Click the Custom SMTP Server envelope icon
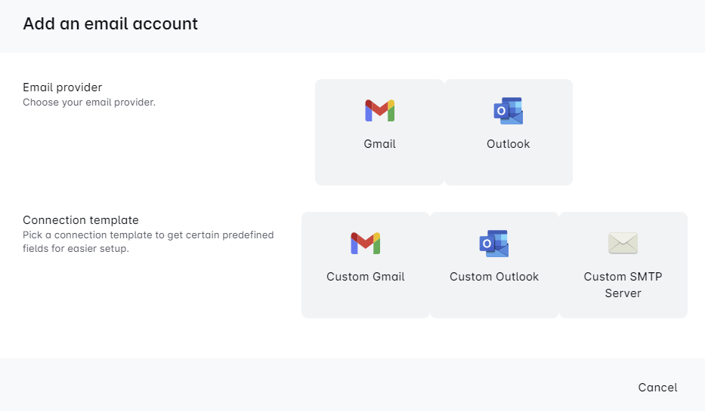This screenshot has width=705, height=411. point(623,243)
